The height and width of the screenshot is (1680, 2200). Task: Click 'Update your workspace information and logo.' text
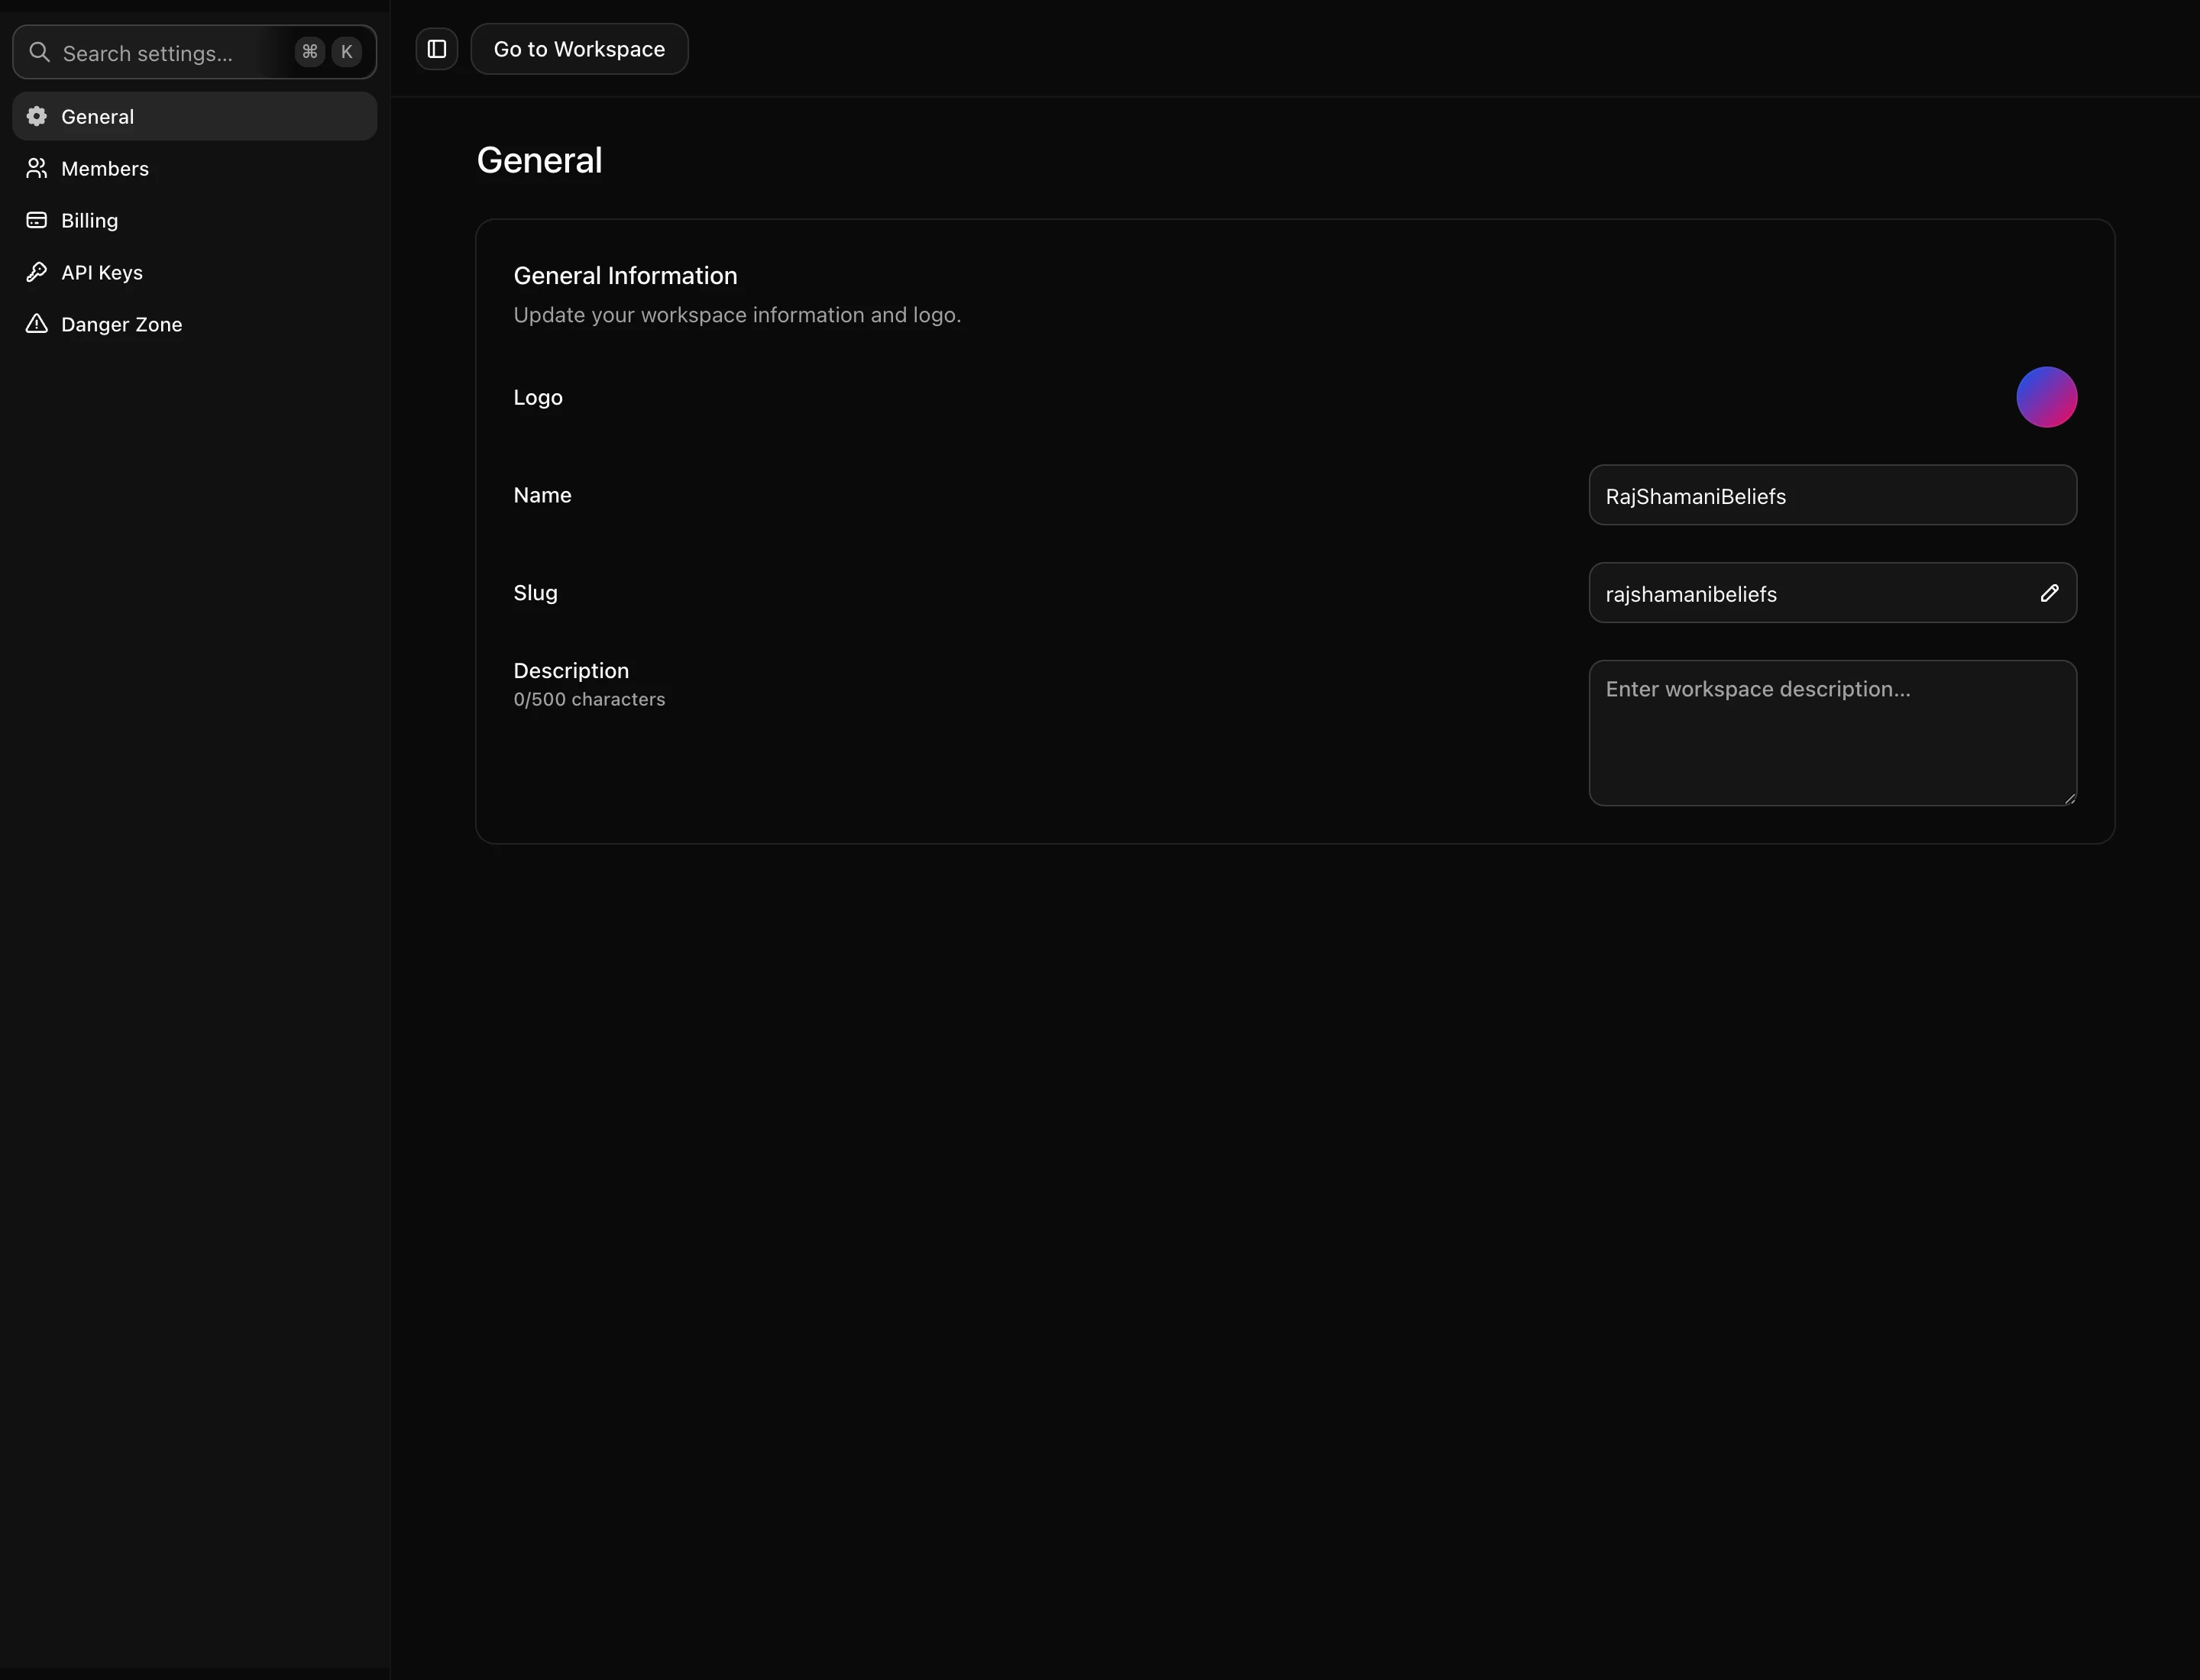pos(737,315)
